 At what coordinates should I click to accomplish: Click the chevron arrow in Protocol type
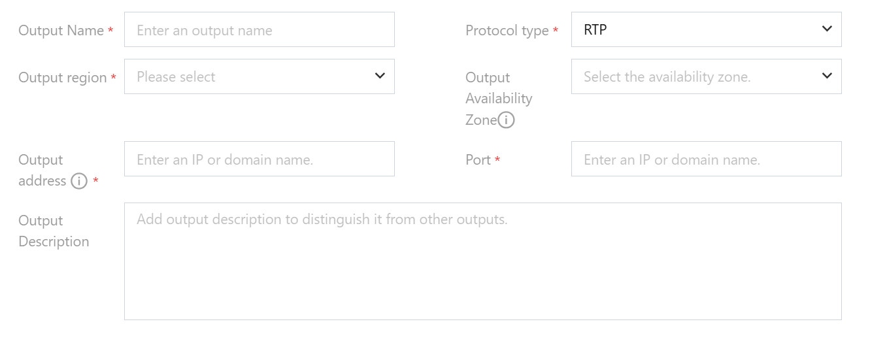(x=827, y=29)
